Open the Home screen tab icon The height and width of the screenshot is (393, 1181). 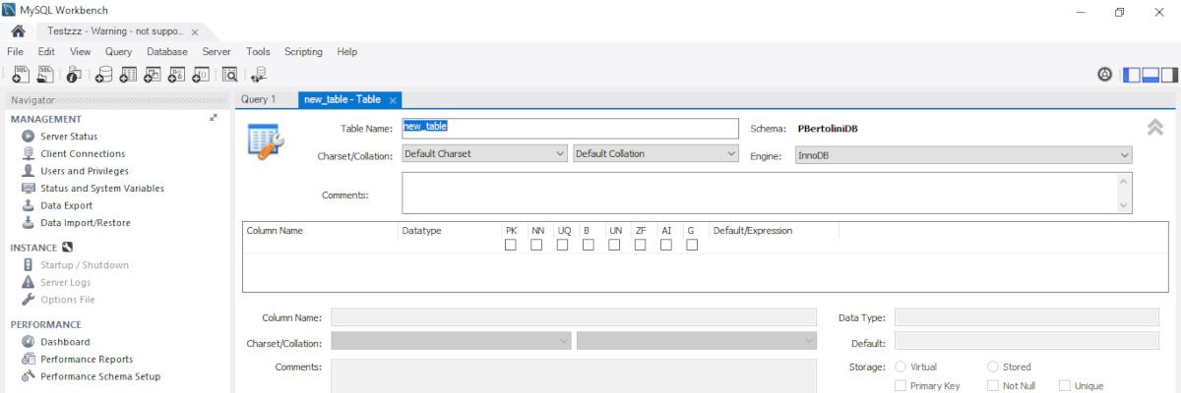18,31
